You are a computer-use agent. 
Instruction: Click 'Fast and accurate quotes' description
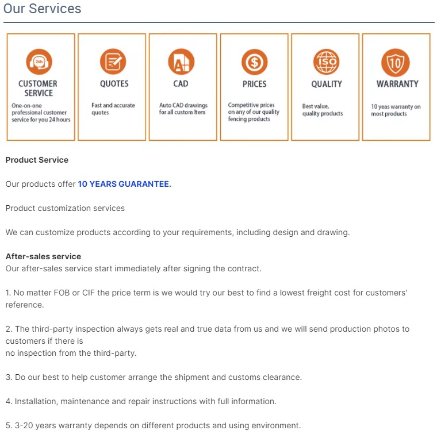(x=113, y=109)
